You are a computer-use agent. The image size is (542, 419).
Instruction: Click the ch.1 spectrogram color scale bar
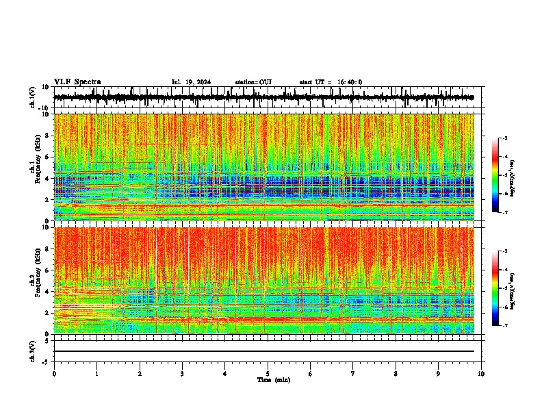[x=495, y=175]
